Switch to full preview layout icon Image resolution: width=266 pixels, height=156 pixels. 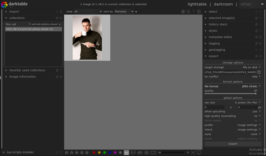[x=153, y=153]
